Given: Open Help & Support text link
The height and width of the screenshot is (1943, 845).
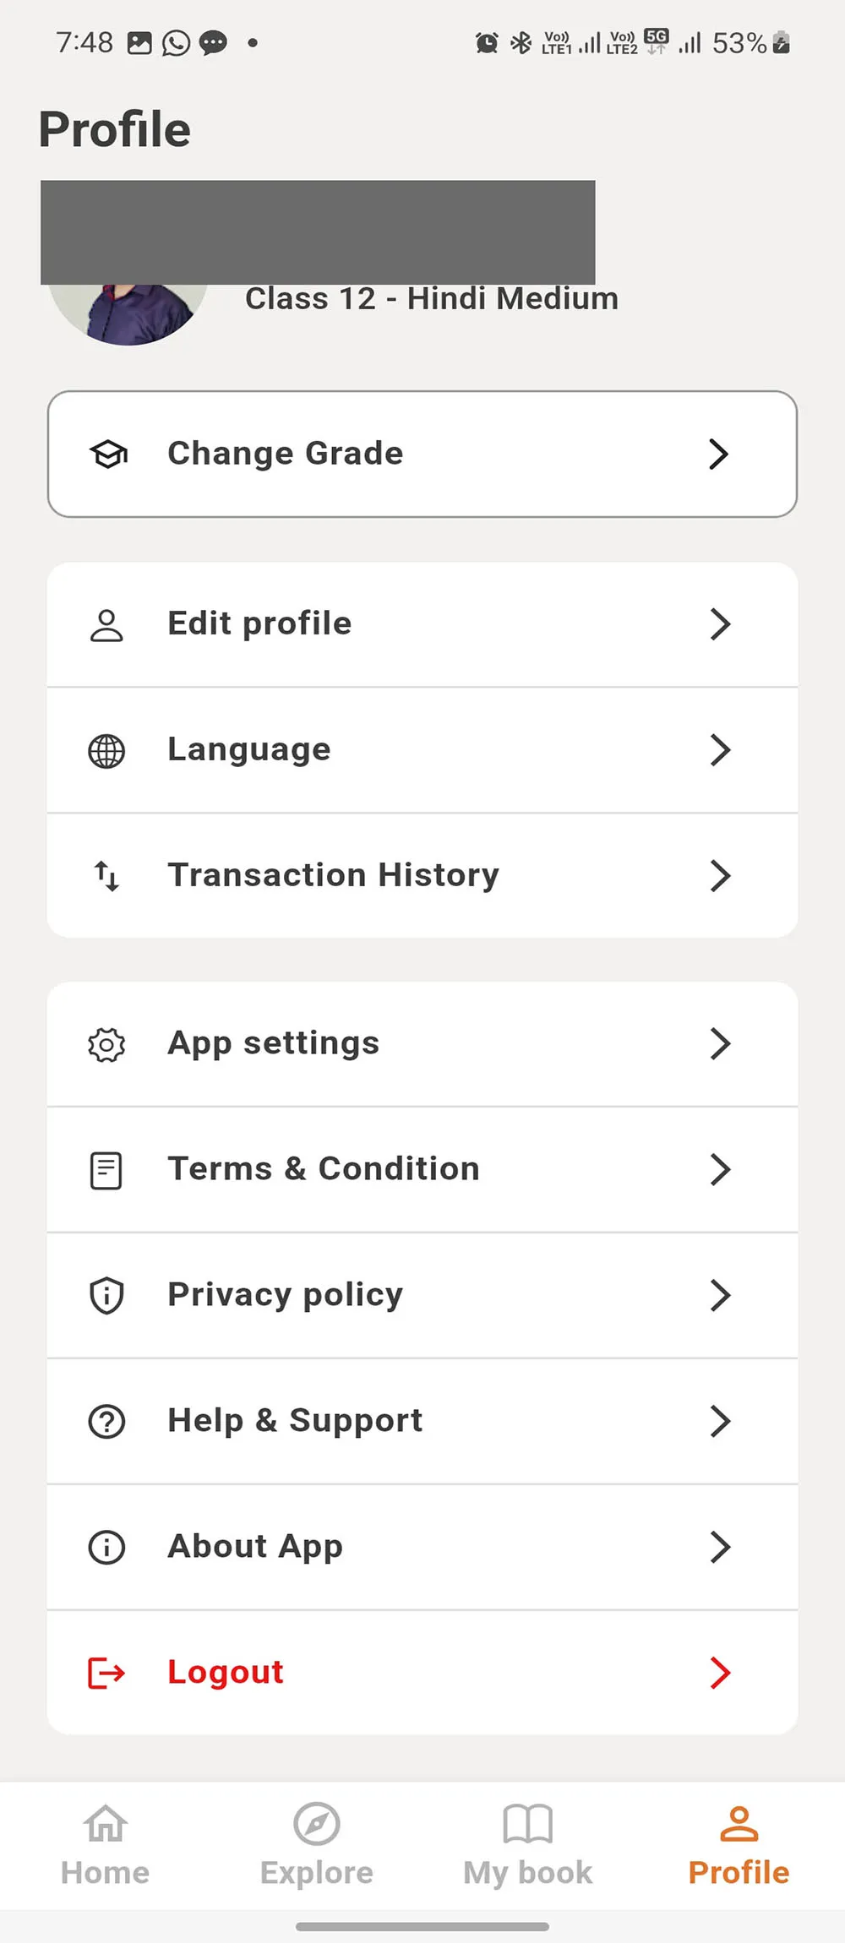Looking at the screenshot, I should (x=295, y=1421).
